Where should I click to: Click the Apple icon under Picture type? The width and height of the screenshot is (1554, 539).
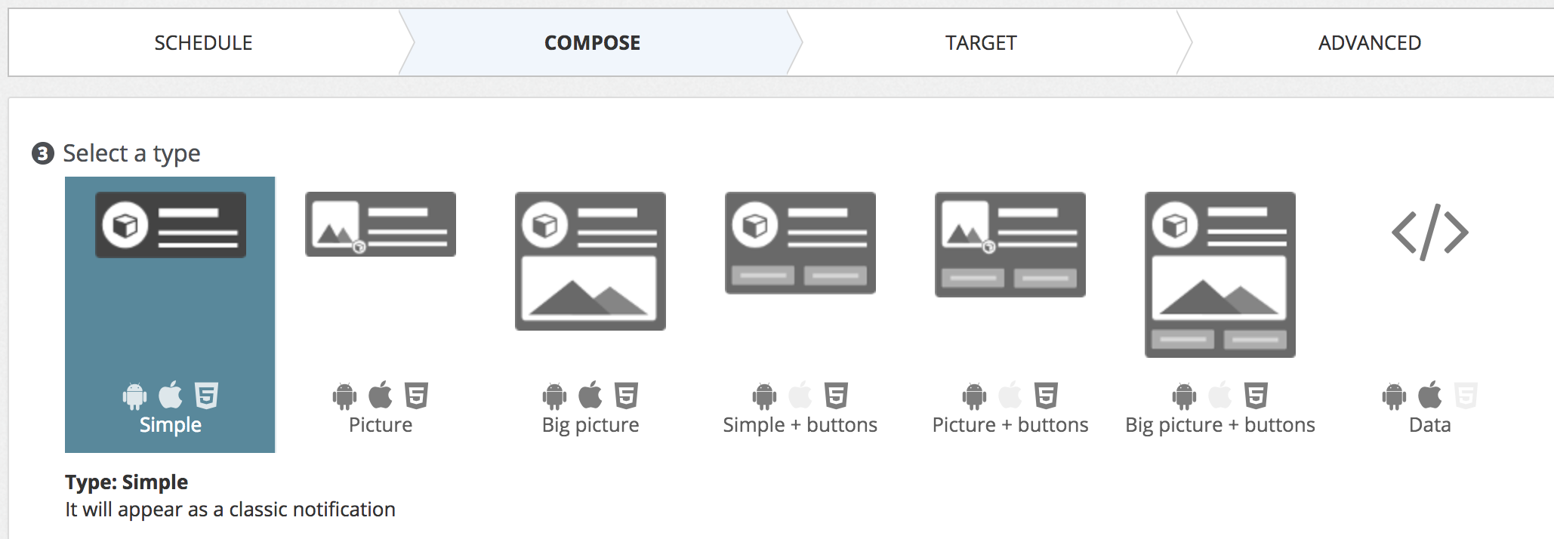click(x=379, y=393)
